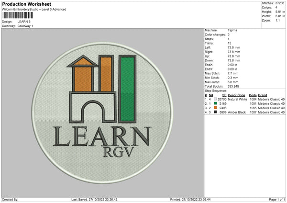Image resolution: width=287 pixels, height=203 pixels.
Task: Click the 'Production Worksheet' title
Action: coord(26,4)
